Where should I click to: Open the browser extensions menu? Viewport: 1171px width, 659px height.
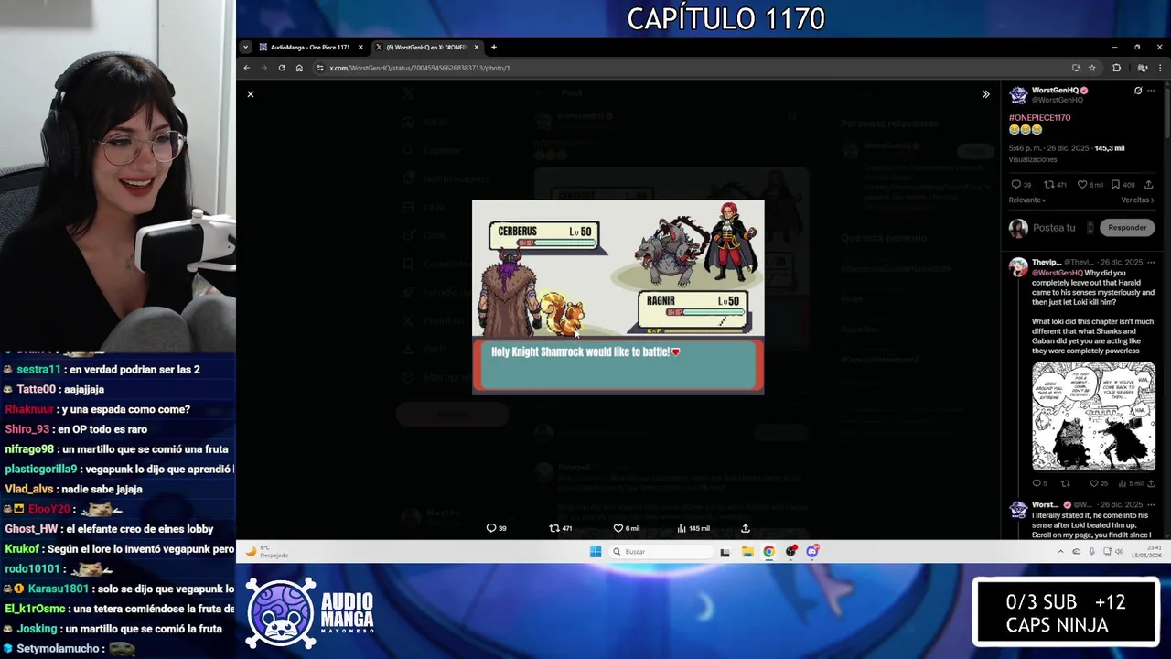pos(1116,68)
